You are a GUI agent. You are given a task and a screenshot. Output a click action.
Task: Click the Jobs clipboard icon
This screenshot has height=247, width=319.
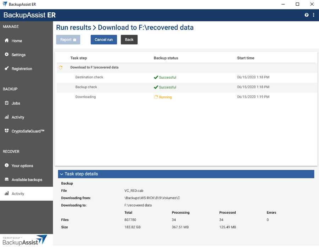tap(7, 103)
